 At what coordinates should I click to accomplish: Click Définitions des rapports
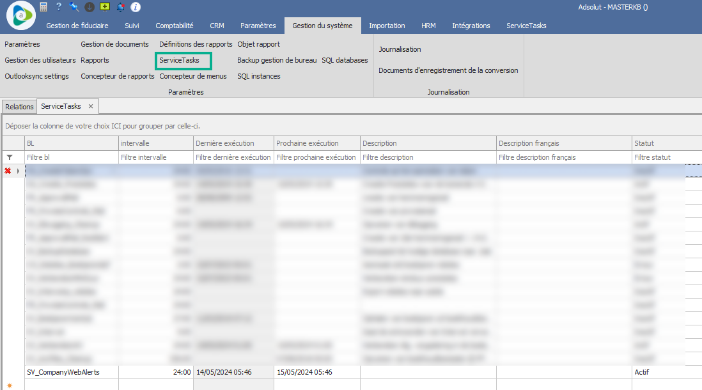pos(196,44)
